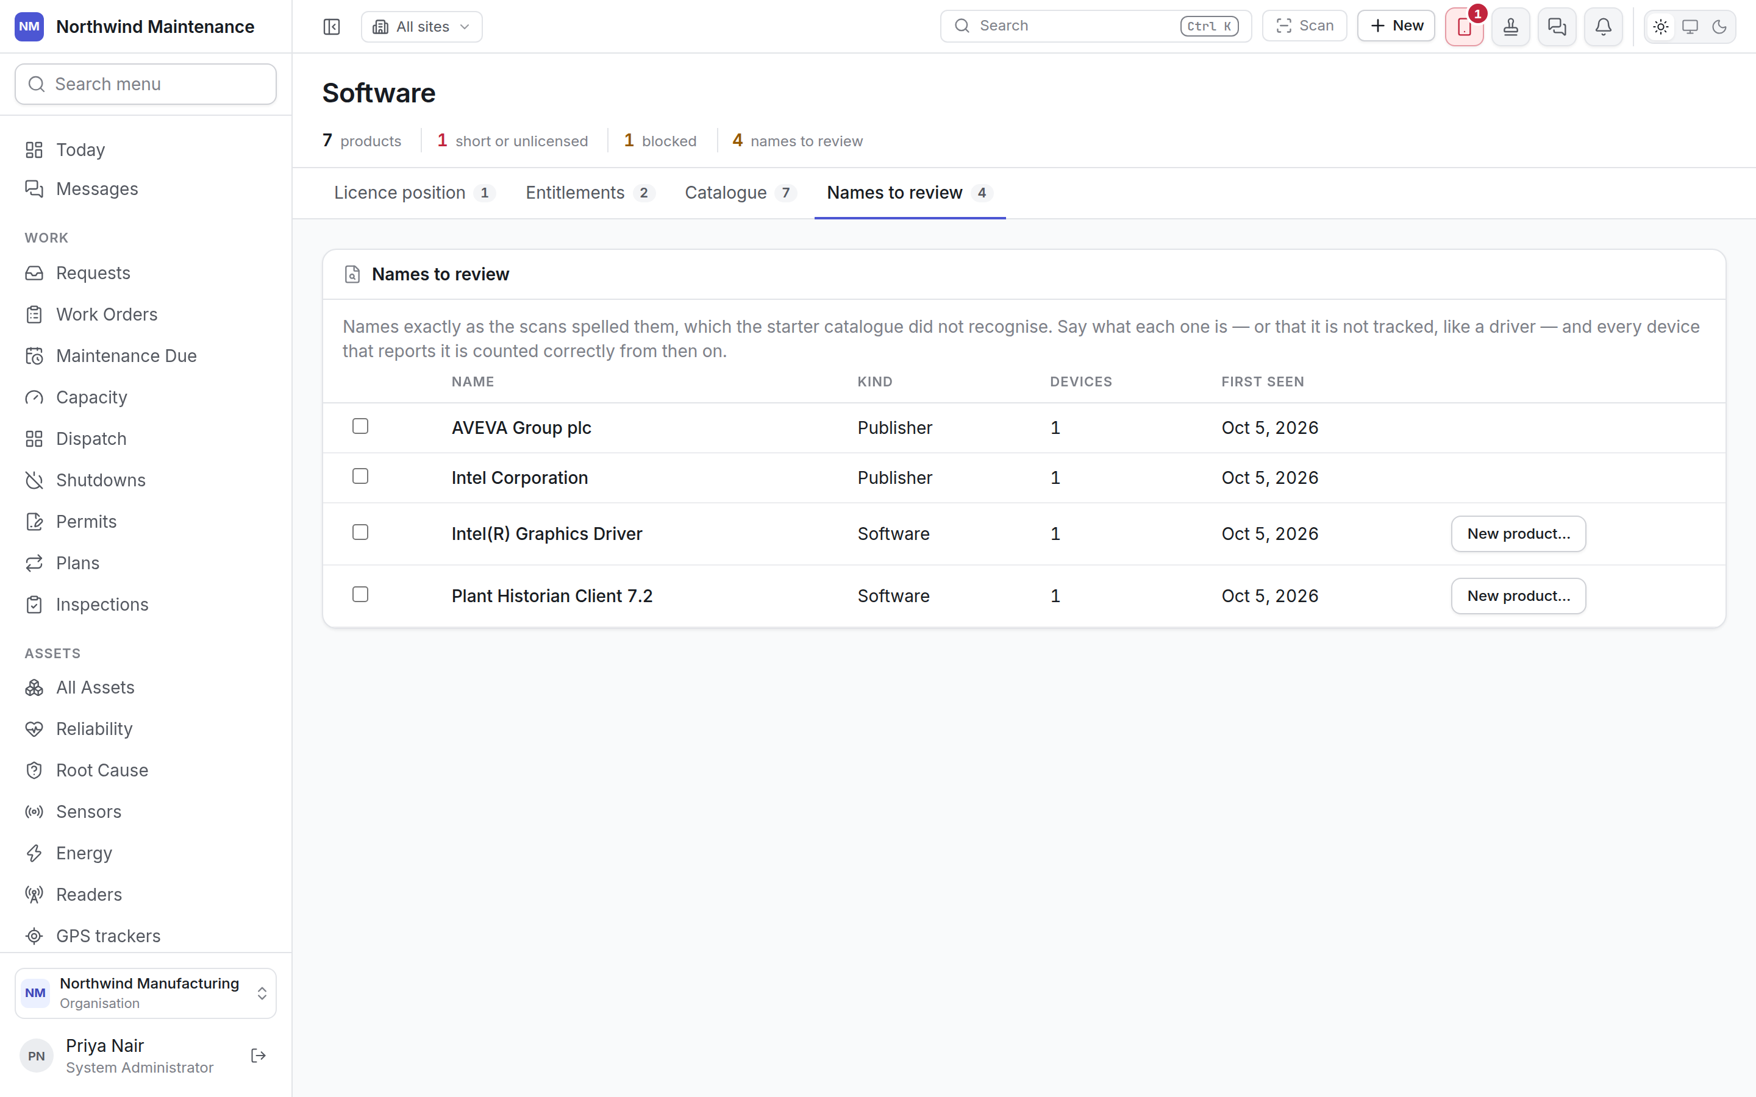Open the Capacity page
1756x1097 pixels.
pyautogui.click(x=145, y=397)
